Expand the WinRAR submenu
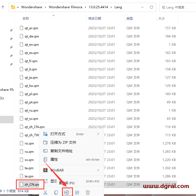The image size is (196, 196). [71, 170]
